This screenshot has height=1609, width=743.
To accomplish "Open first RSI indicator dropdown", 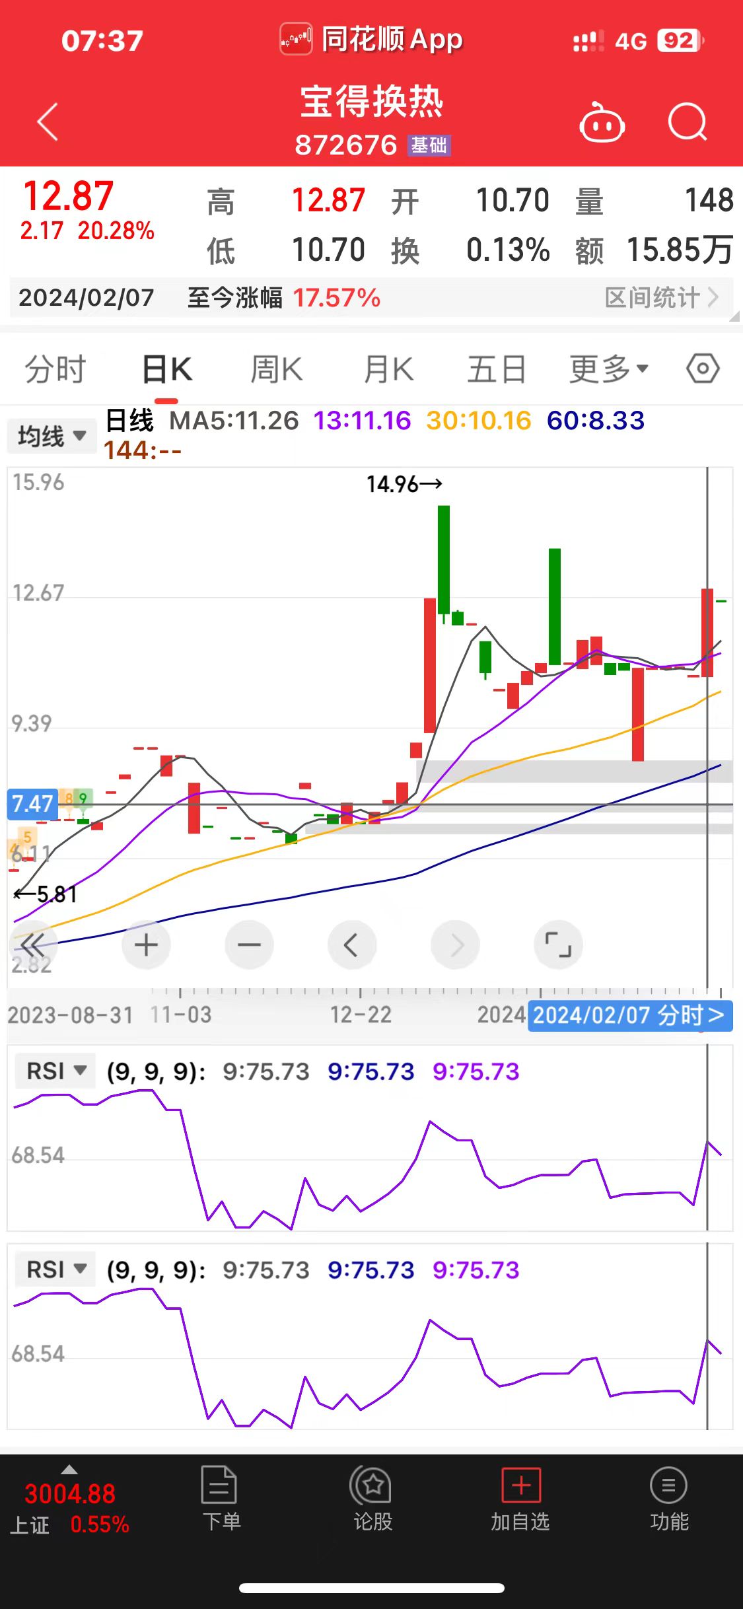I will (x=55, y=1071).
